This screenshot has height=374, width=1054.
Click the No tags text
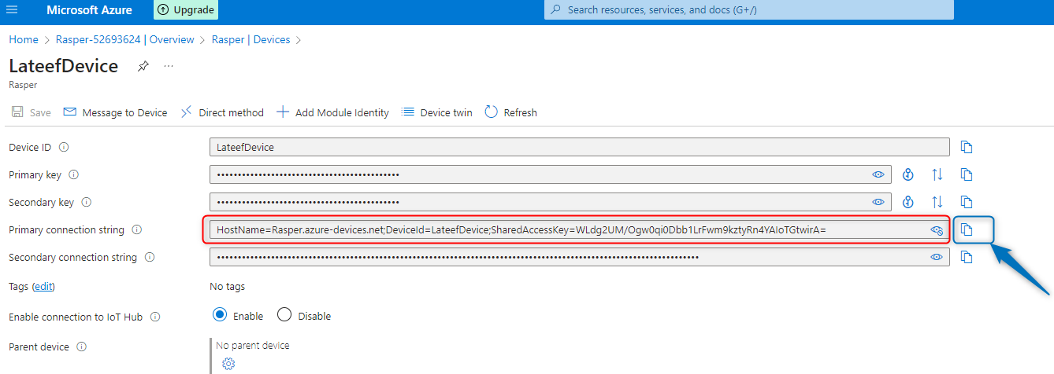point(228,287)
